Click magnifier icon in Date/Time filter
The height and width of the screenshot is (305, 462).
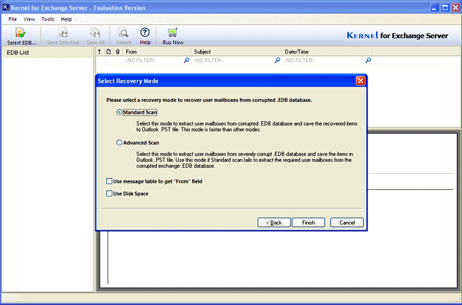(x=368, y=60)
